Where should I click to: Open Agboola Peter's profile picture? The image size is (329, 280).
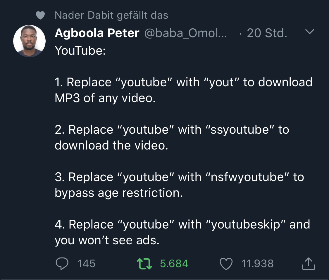[x=29, y=41]
